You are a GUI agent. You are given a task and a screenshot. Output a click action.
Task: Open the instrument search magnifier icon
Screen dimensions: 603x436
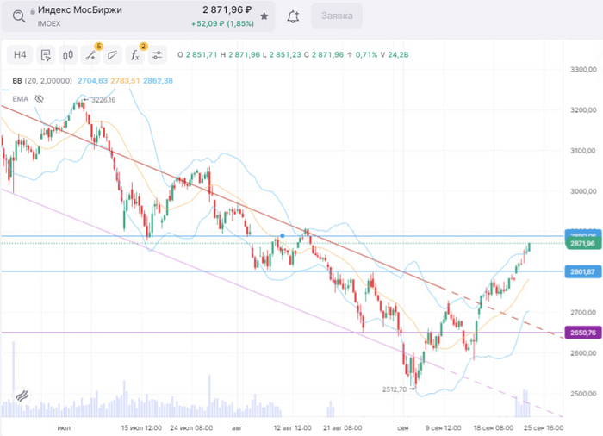(18, 16)
